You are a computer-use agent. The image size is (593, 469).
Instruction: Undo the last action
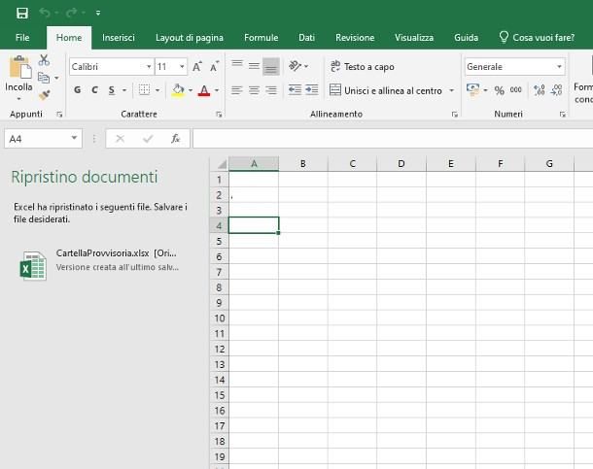point(45,14)
